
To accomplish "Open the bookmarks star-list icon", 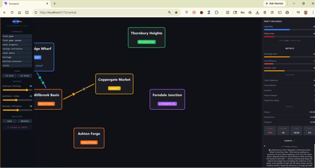I will point(250,12).
